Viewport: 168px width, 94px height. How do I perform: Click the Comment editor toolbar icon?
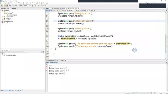click(92, 11)
